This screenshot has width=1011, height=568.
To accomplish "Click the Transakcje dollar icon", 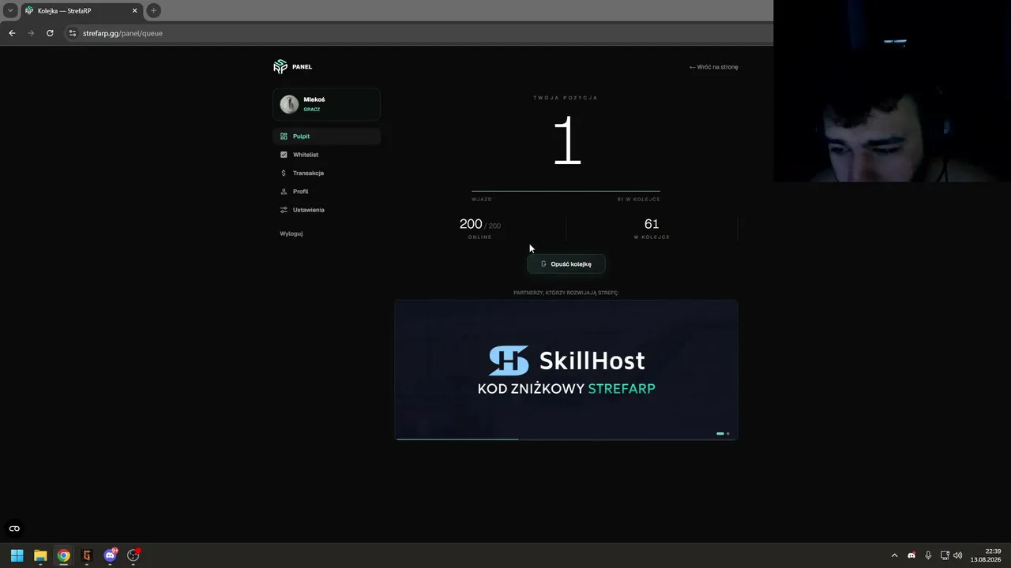I will tap(284, 173).
